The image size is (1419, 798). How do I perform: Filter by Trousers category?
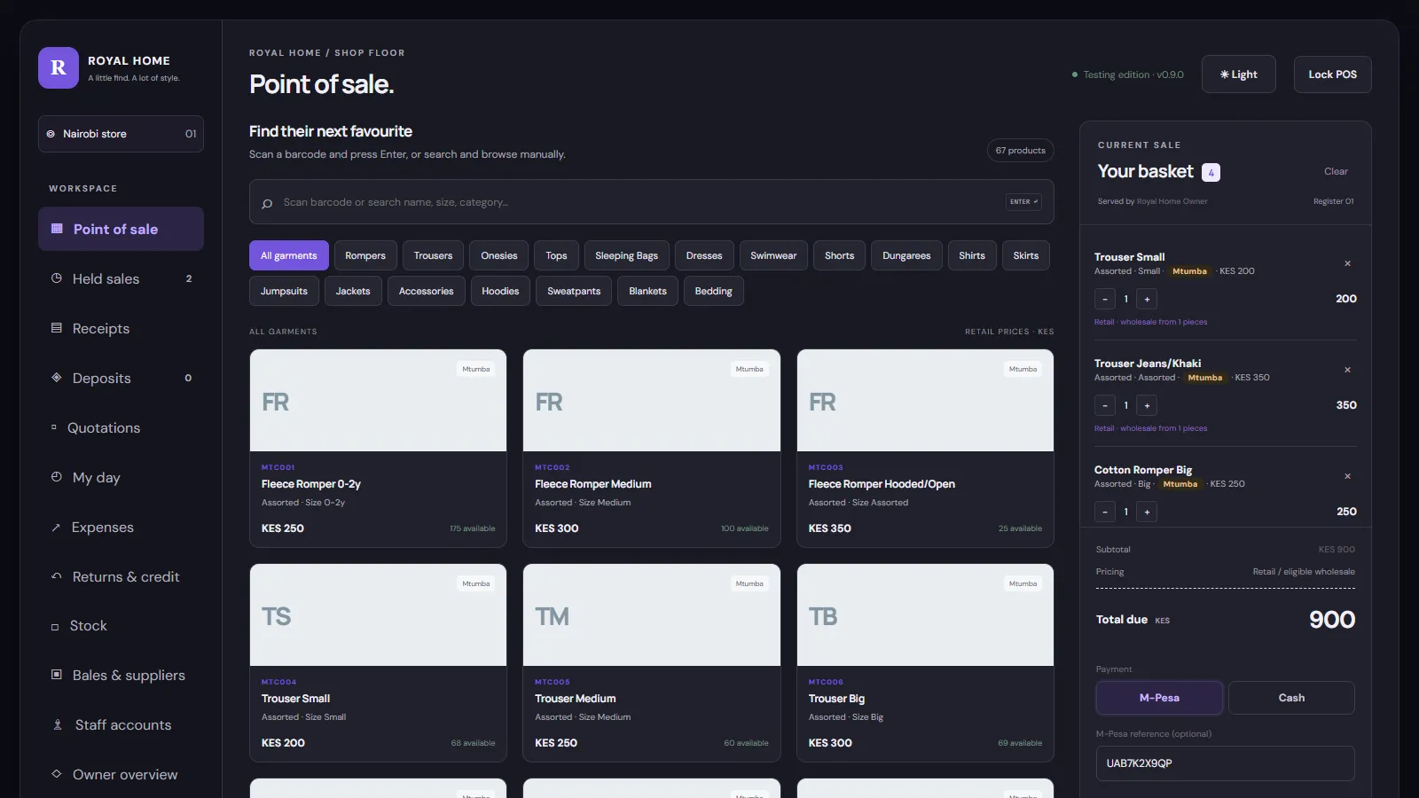(433, 255)
